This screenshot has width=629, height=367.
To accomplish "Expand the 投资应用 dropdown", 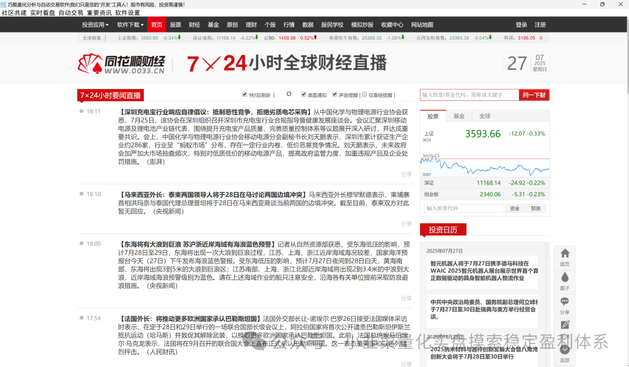I will 96,24.
